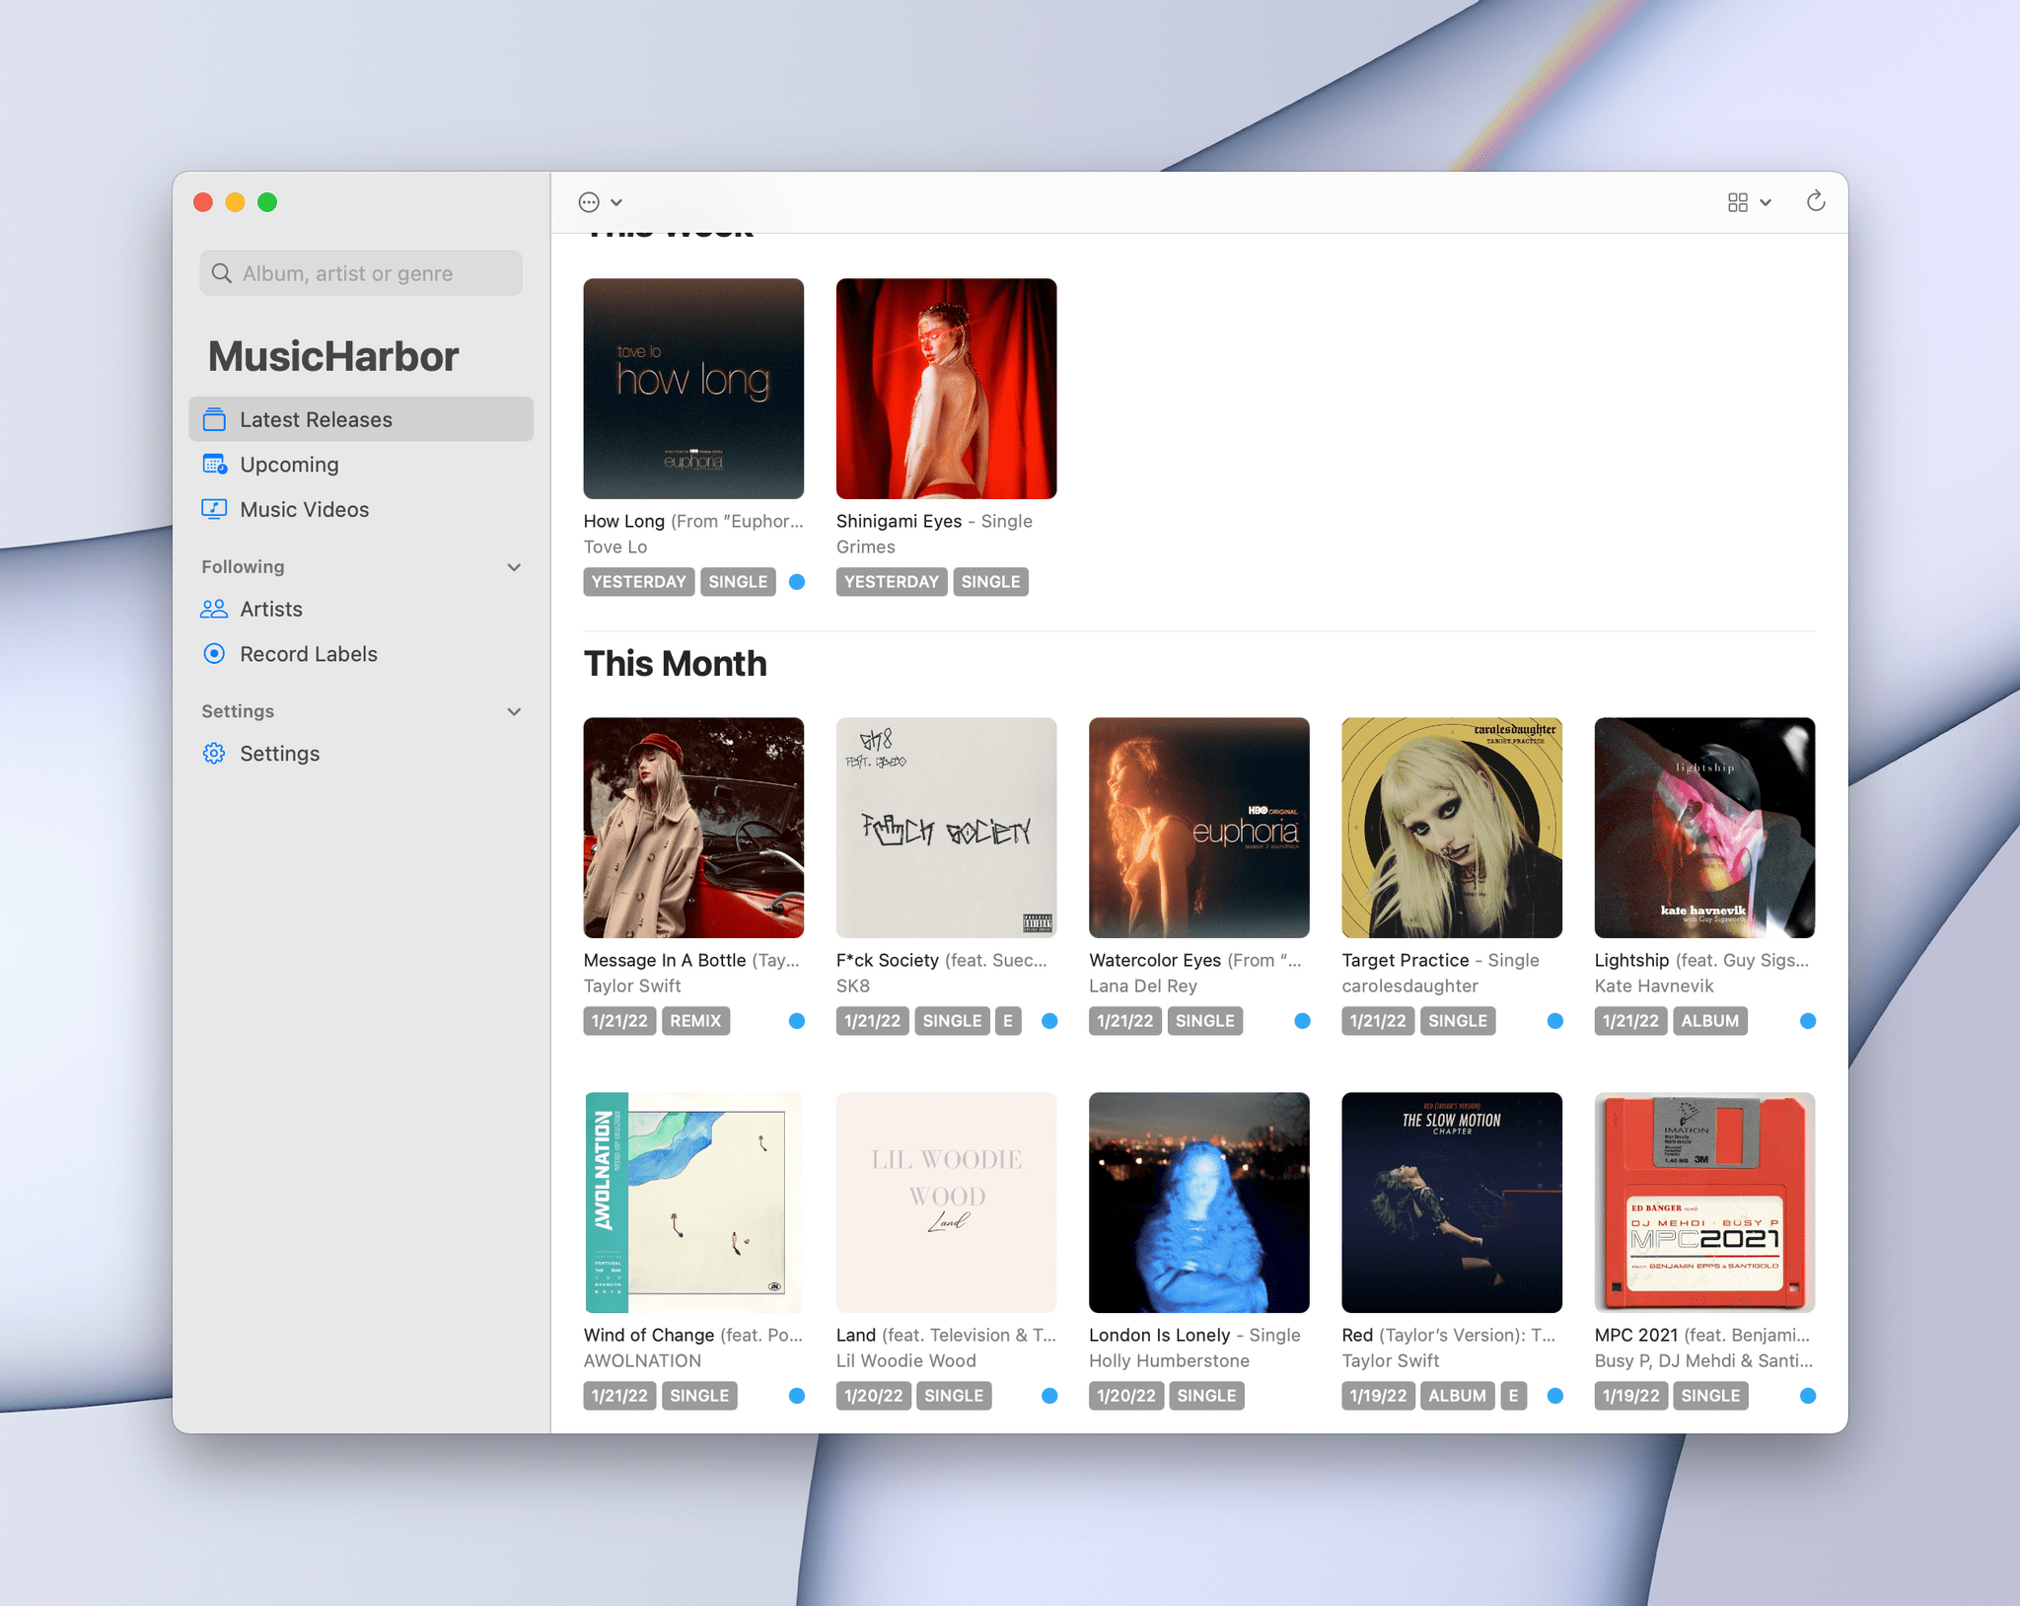
Task: Collapse the Following section chevron
Action: click(x=514, y=567)
